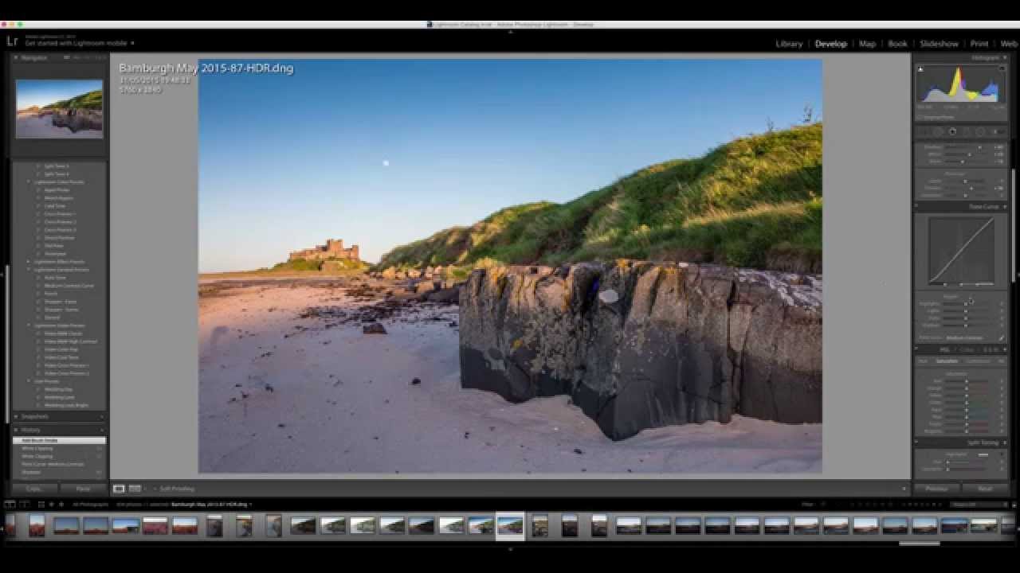
Task: Select the Before/After view icon in toolbar
Action: [x=135, y=489]
